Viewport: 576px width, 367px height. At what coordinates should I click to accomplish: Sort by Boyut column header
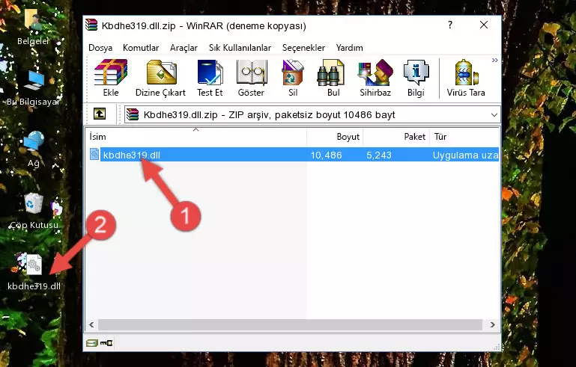coord(335,137)
